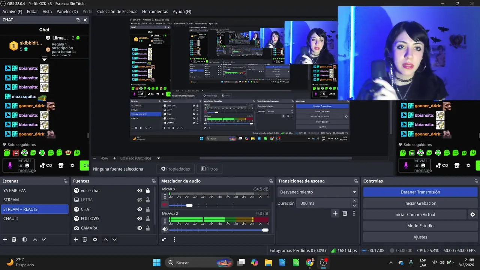This screenshot has height=270, width=480.
Task: Increase transition duration with up arrow
Action: point(354,201)
